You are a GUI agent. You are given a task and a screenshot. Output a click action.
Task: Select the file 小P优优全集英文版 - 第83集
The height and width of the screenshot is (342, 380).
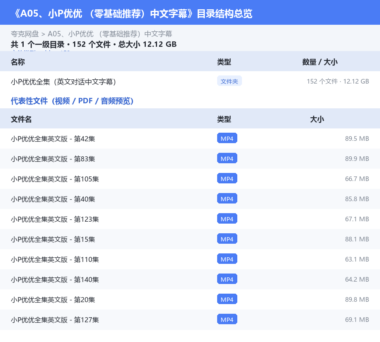(53, 159)
